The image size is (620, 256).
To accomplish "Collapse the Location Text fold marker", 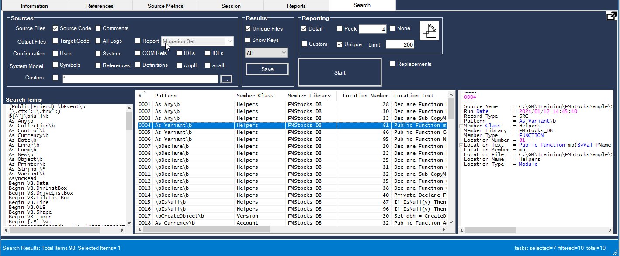I will click(461, 145).
